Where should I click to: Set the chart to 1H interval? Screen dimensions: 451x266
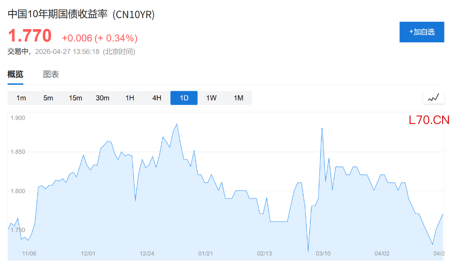129,98
